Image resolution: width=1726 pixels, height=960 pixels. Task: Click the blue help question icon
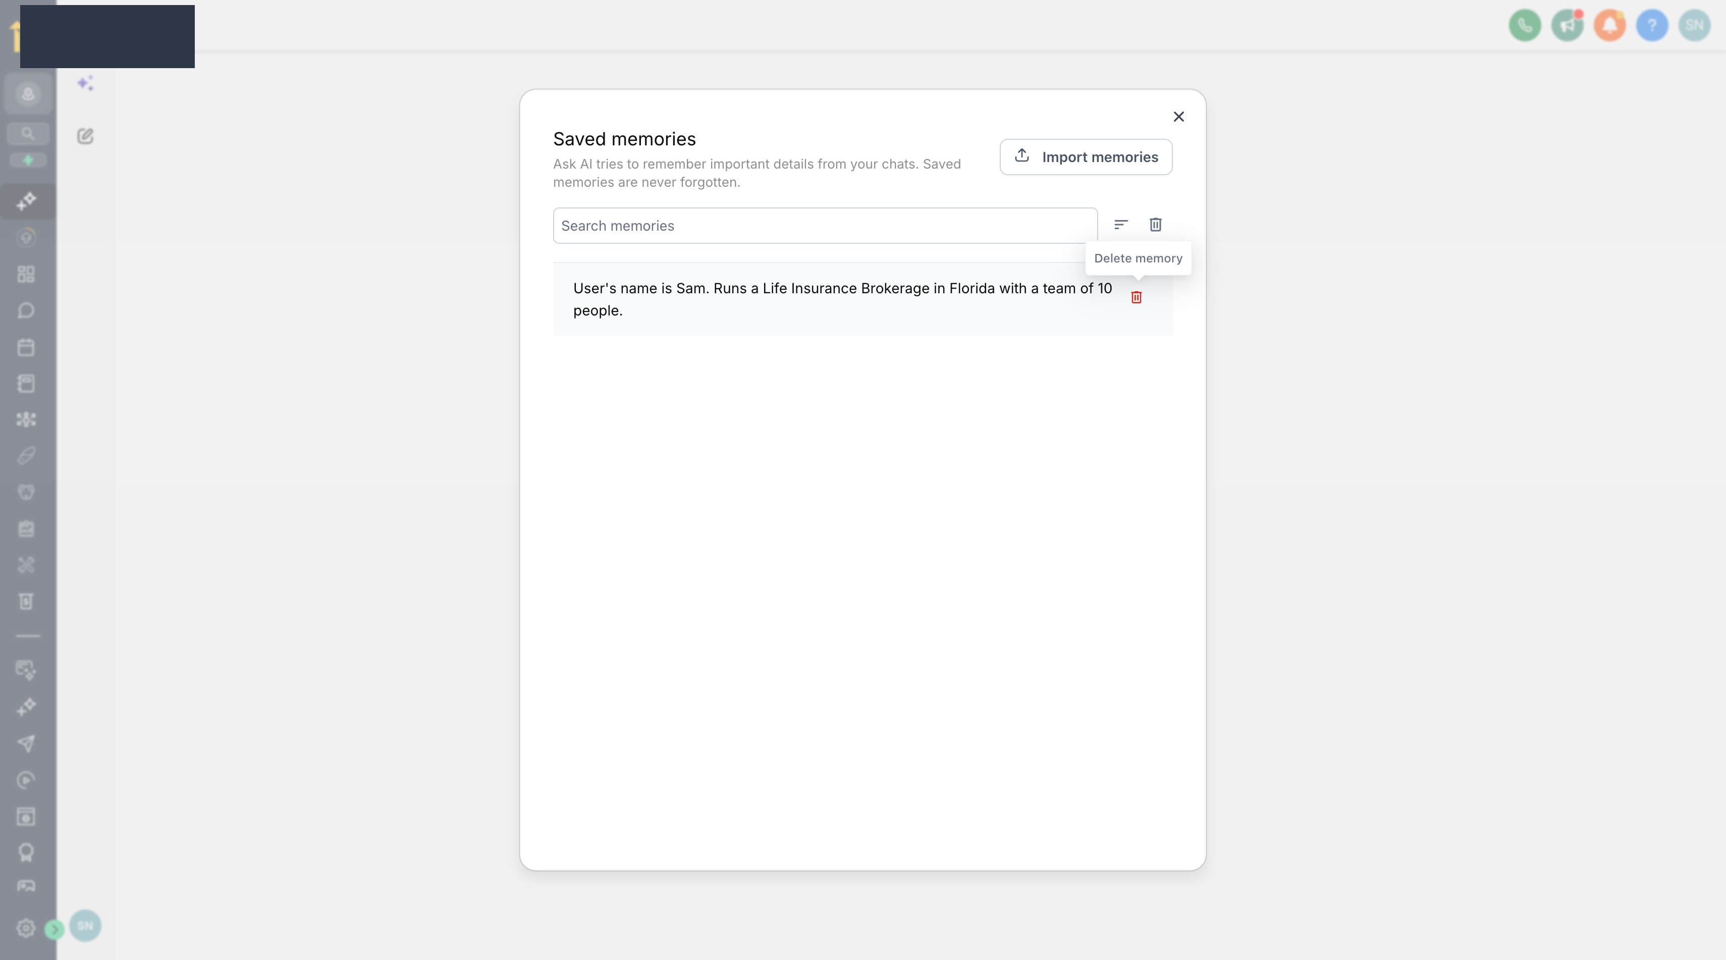point(1652,25)
